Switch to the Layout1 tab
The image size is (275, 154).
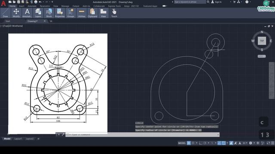pyautogui.click(x=18, y=139)
